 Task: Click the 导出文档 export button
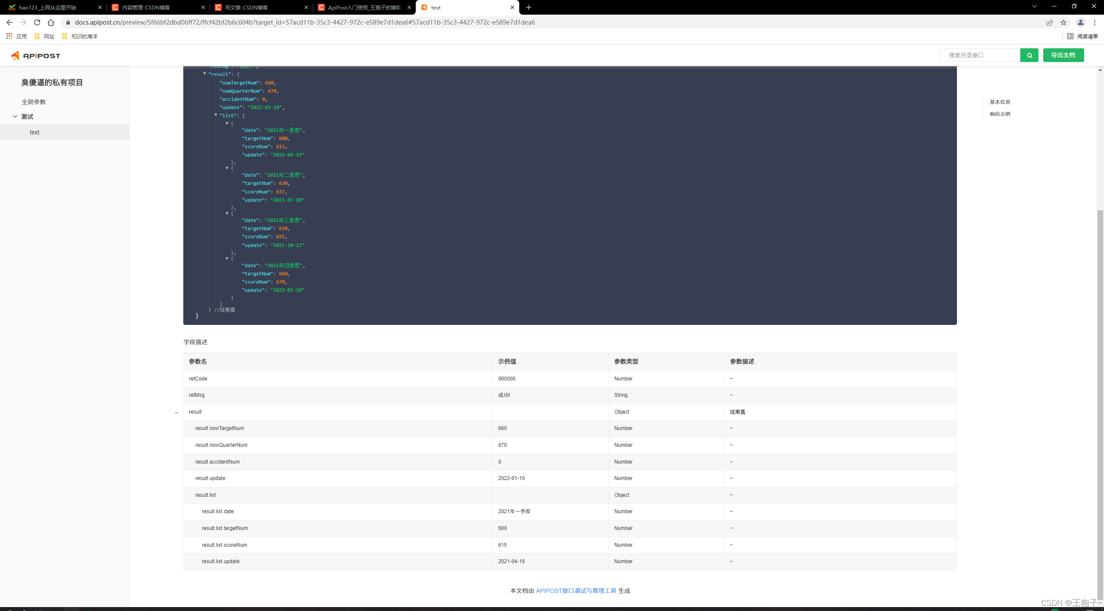coord(1063,55)
